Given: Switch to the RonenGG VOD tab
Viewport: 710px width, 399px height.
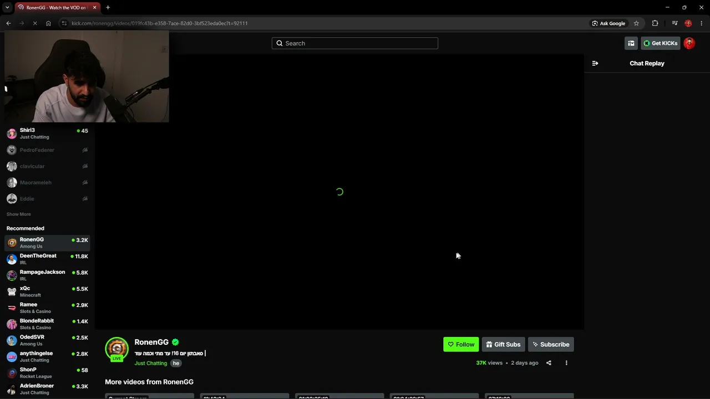Looking at the screenshot, I should 57,7.
